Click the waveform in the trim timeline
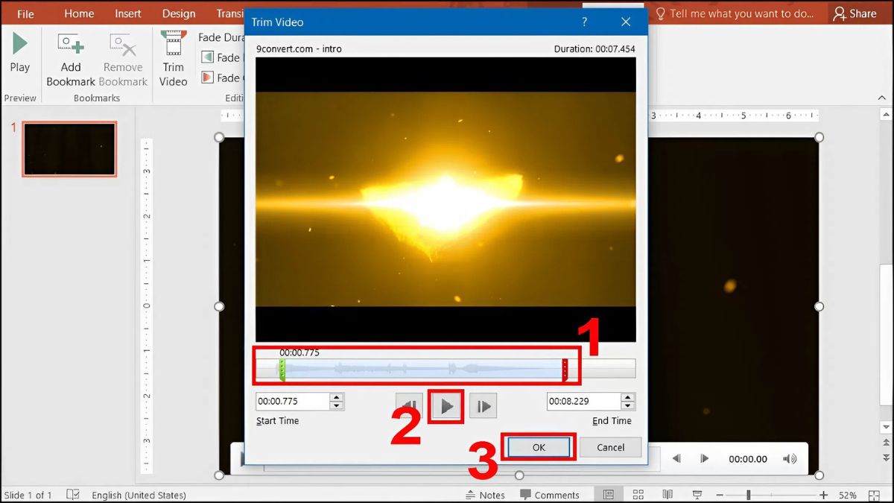Screen dimensions: 894x503 click(x=422, y=368)
